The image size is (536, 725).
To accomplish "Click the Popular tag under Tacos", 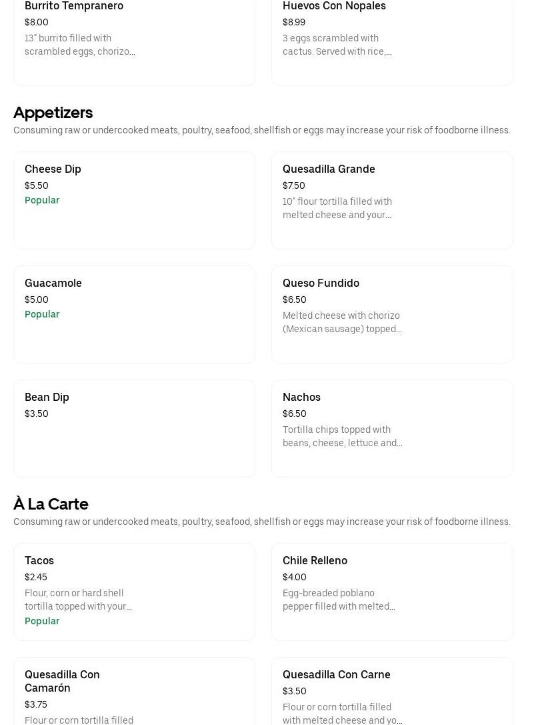I will [42, 621].
